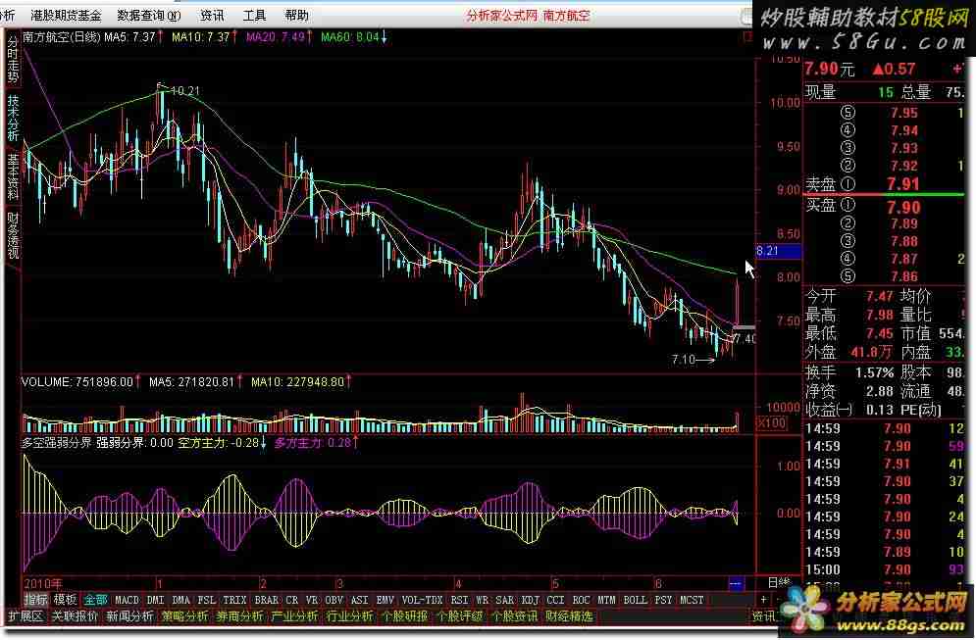Choose the BRAR indicator

267,600
